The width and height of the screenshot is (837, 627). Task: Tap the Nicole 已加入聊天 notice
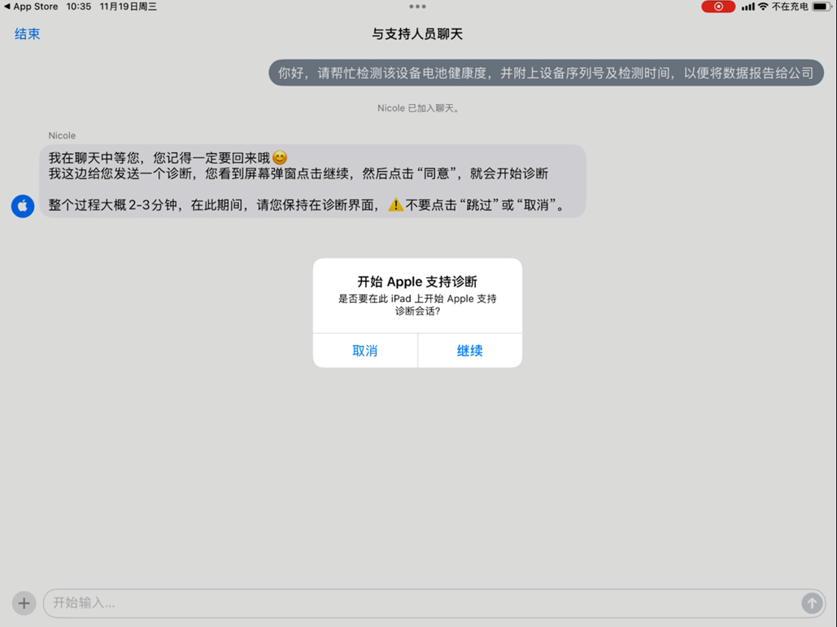417,107
